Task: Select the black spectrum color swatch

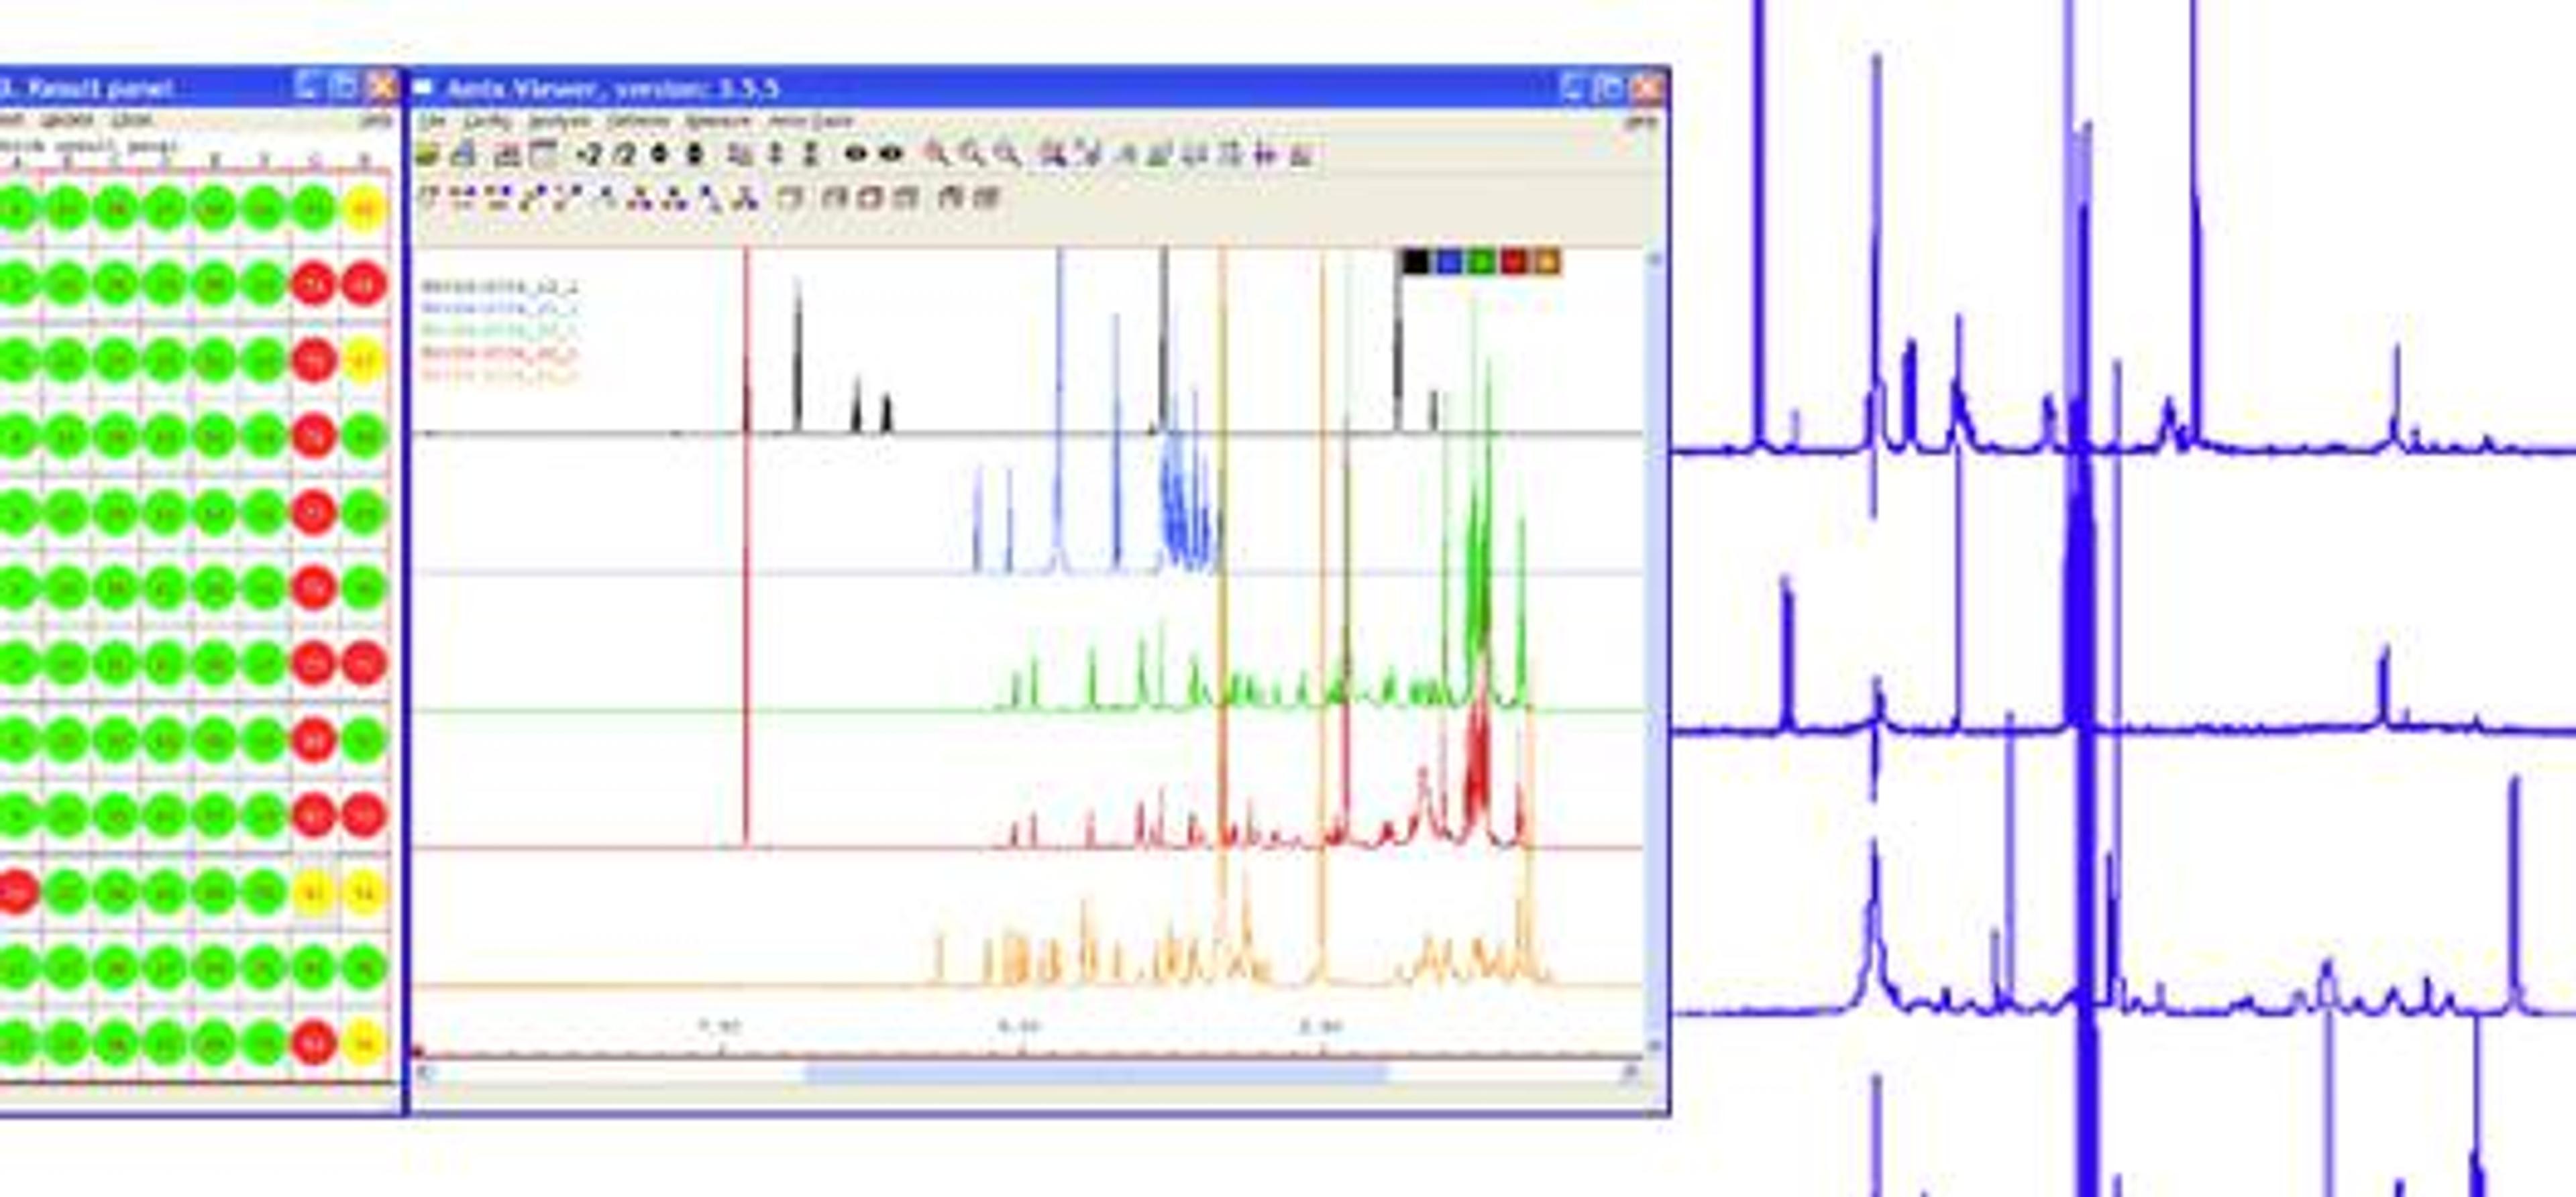Action: pyautogui.click(x=1414, y=262)
